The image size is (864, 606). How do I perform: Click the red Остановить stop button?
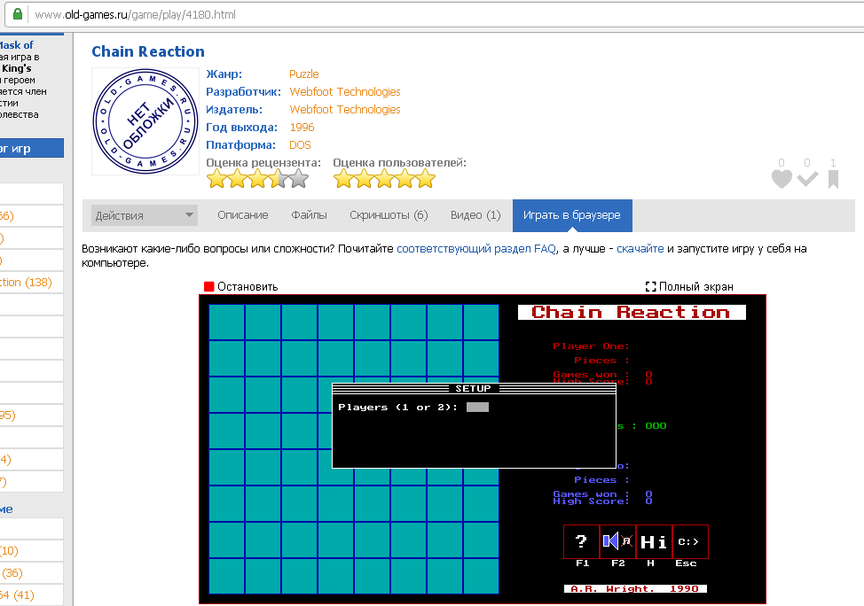tap(240, 286)
